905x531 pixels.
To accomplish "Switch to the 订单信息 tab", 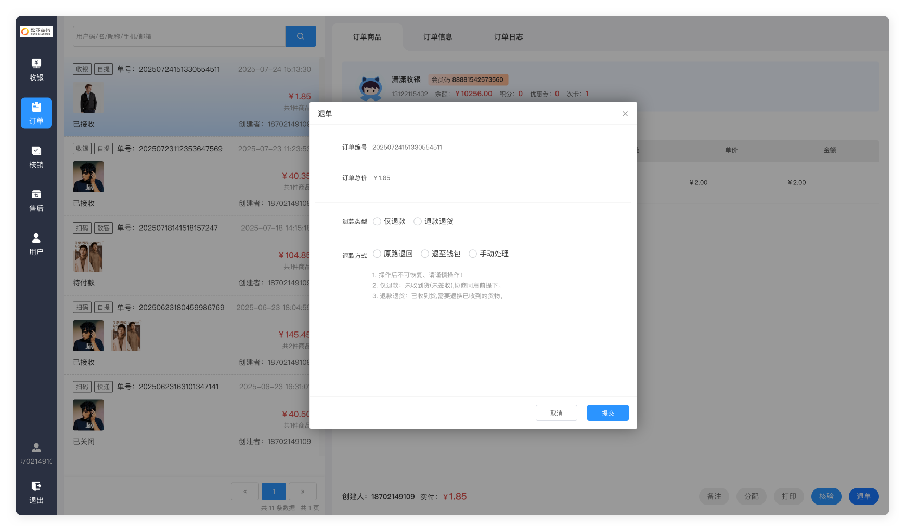I will [437, 37].
